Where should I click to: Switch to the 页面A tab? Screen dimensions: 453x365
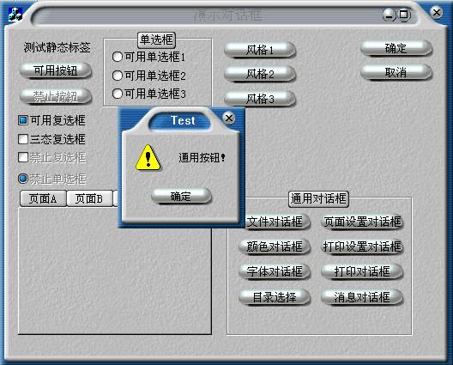click(x=43, y=198)
